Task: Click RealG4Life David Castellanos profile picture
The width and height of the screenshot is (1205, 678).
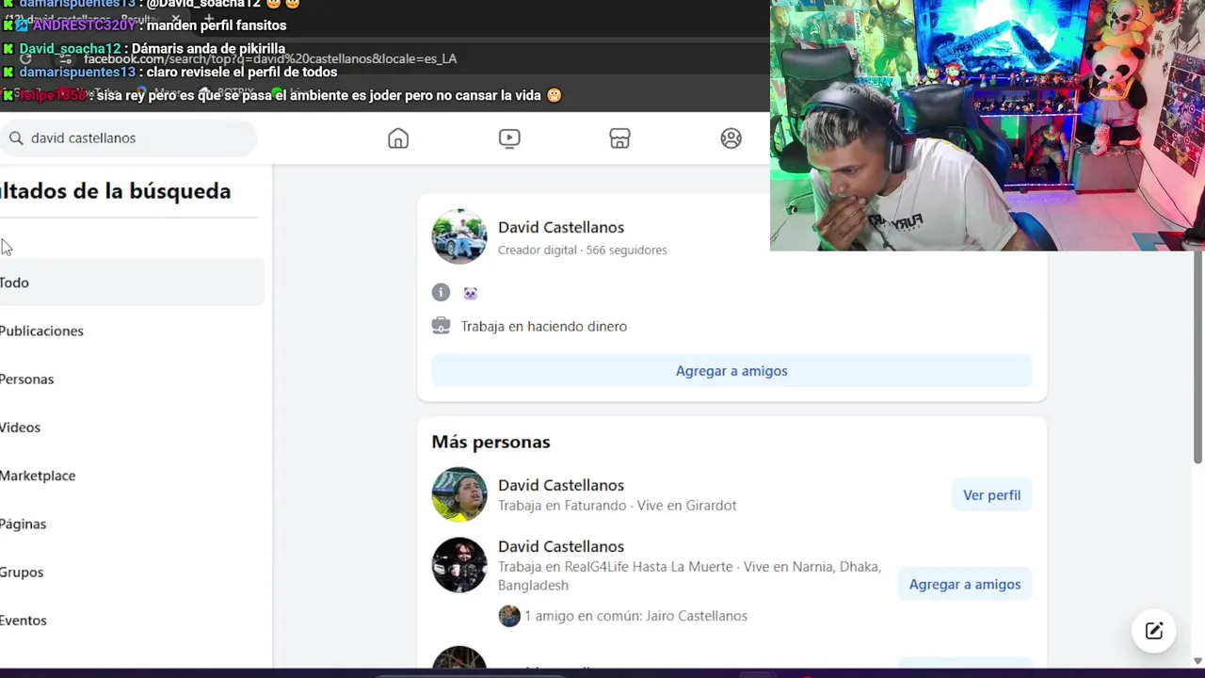Action: tap(459, 565)
